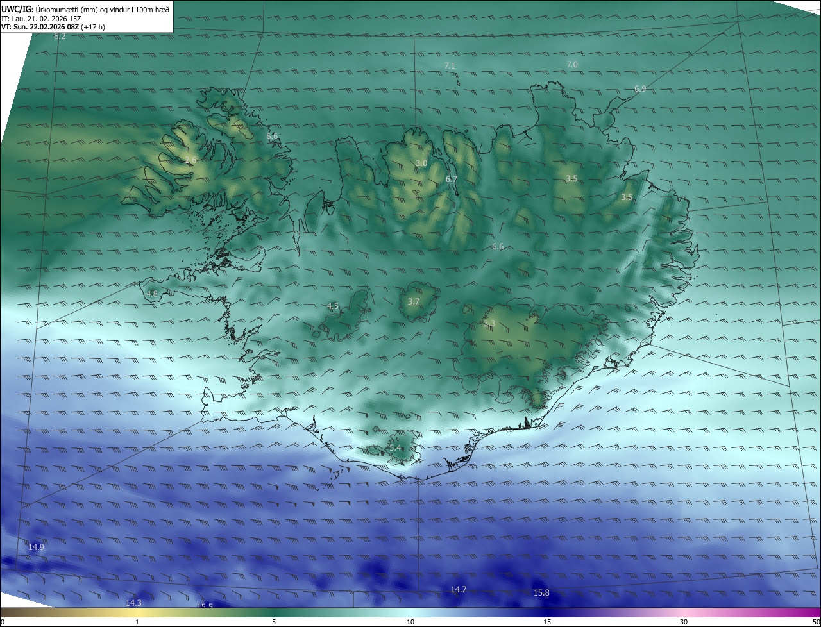Click the color scale tick label 15
This screenshot has width=821, height=627.
click(547, 622)
